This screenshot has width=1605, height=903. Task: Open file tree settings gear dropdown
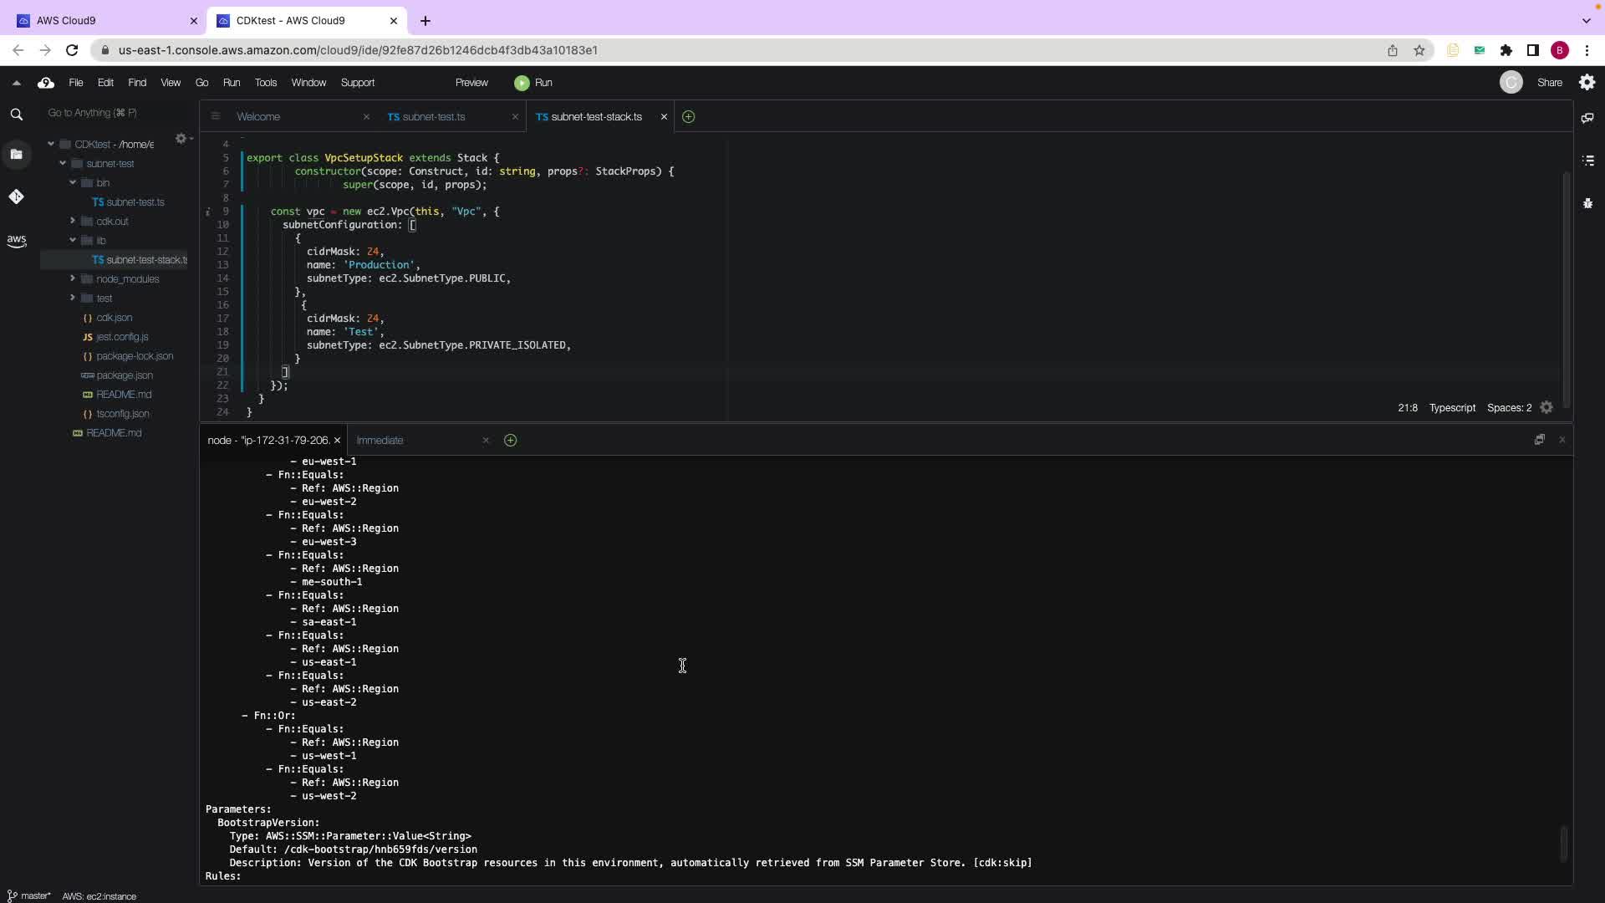[182, 139]
